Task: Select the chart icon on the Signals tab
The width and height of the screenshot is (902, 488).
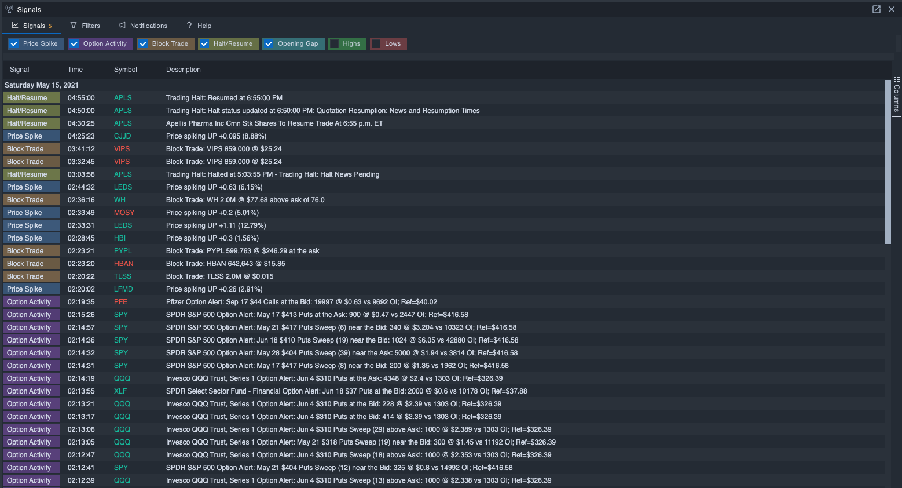Action: pos(16,25)
